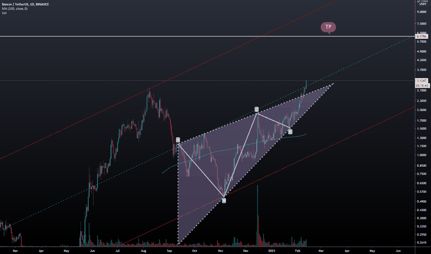431x254 pixels.
Task: Click the 0.4300 price axis value
Action: point(421,210)
